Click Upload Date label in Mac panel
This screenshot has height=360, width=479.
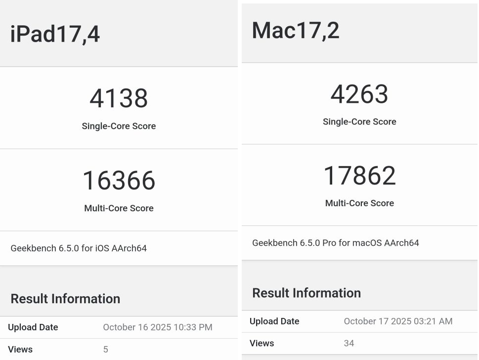point(274,321)
